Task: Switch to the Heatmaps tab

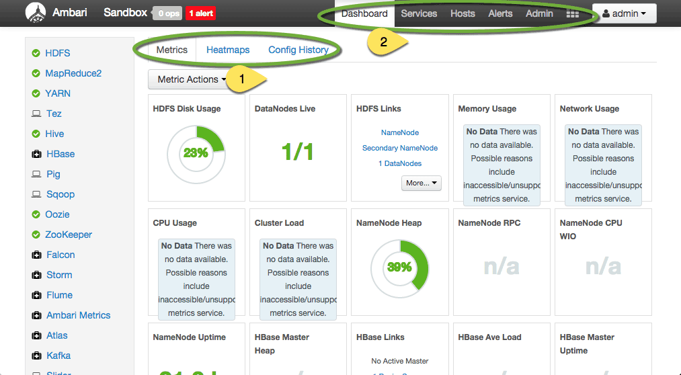Action: point(228,50)
